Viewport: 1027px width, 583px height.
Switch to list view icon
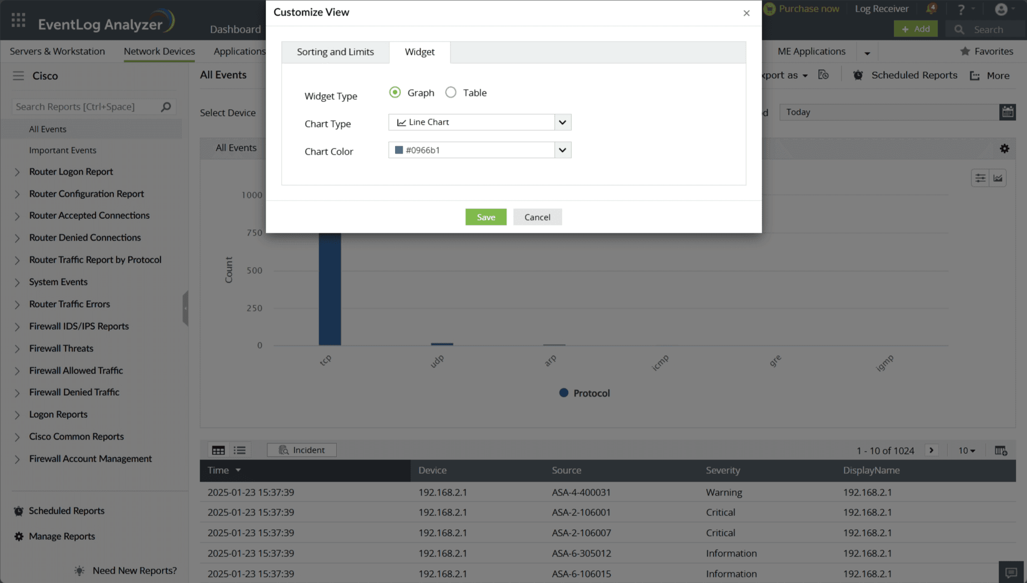240,451
